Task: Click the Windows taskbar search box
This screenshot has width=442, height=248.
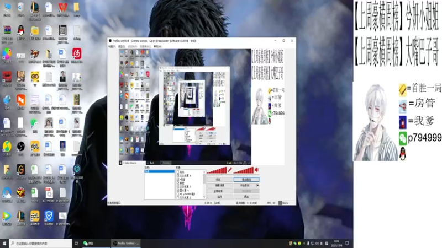Action: pyautogui.click(x=40, y=243)
